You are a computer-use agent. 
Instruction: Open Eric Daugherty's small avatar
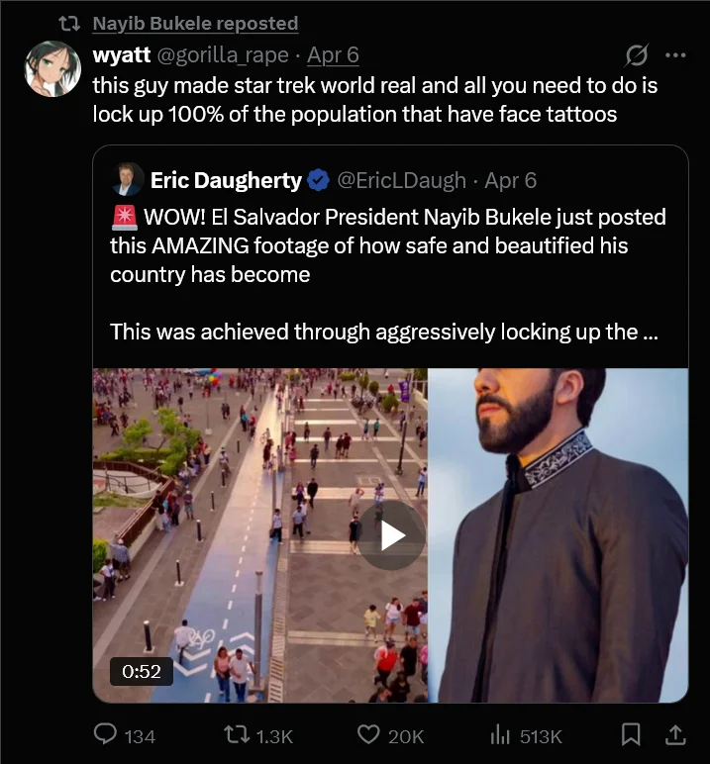(129, 179)
